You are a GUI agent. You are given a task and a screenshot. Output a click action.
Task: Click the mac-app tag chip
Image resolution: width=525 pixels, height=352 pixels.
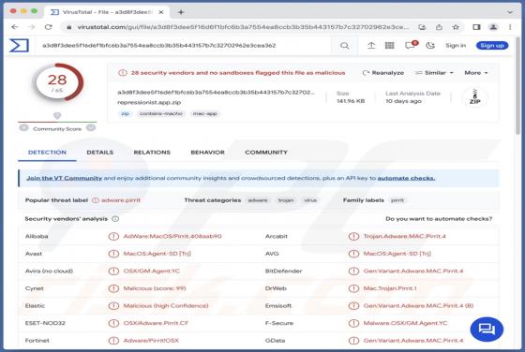(204, 113)
